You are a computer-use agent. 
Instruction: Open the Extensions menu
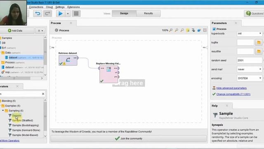coord(73,7)
